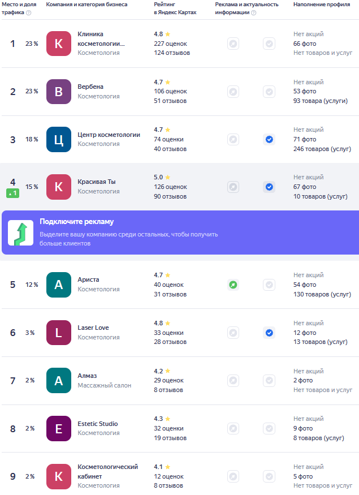Click the green arrow icon in the ad banner
359x495 pixels.
tap(20, 233)
